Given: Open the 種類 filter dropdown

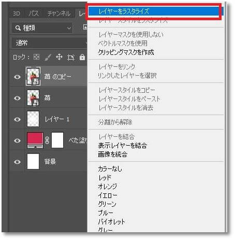Looking at the screenshot, I should 42,28.
